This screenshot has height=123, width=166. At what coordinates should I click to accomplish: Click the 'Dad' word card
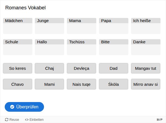(113, 68)
